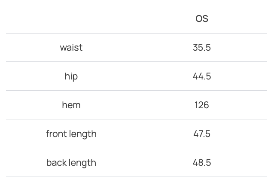Click the front length value 47.5
Image resolution: width=274 pixels, height=183 pixels.
click(201, 134)
